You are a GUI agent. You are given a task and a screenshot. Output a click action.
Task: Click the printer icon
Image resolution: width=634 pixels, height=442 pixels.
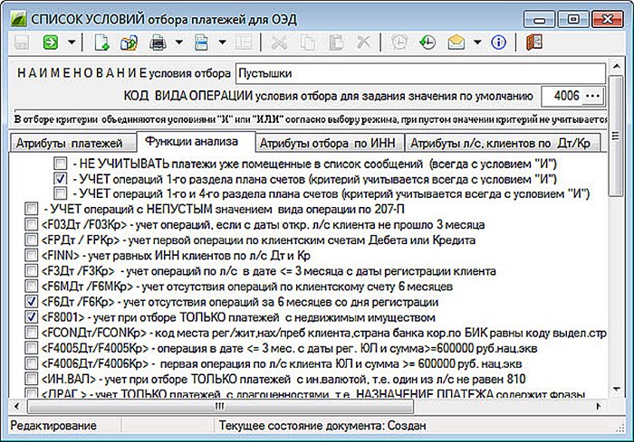[157, 42]
